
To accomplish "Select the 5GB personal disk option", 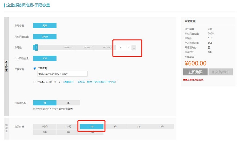I will point(45,58).
